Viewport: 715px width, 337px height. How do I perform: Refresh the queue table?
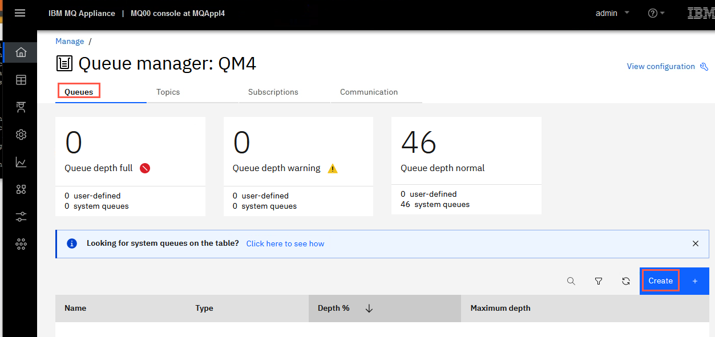click(x=626, y=281)
